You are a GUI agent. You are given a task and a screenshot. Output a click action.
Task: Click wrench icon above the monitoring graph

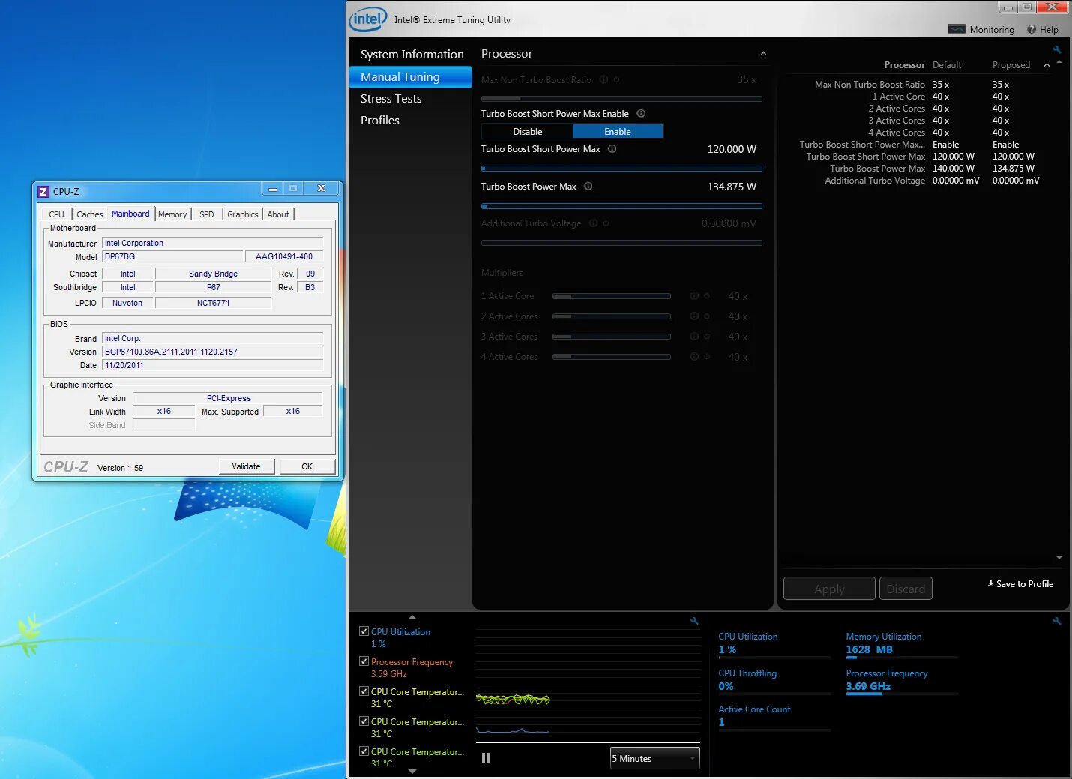coord(694,622)
